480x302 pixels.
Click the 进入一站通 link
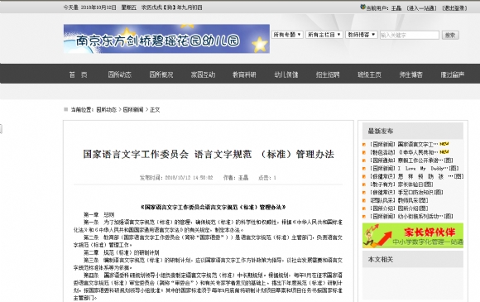421,8
